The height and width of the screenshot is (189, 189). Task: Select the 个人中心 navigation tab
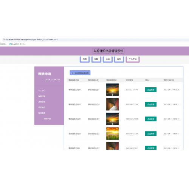133,59
